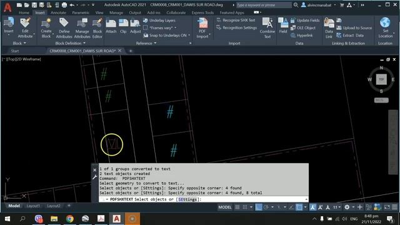Open the Data Link tool
Screen dimensions: 400x225
(329, 28)
